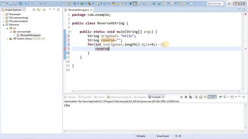Collapse the main method fold on line 5
The width and height of the screenshot is (248, 139).
71,32
